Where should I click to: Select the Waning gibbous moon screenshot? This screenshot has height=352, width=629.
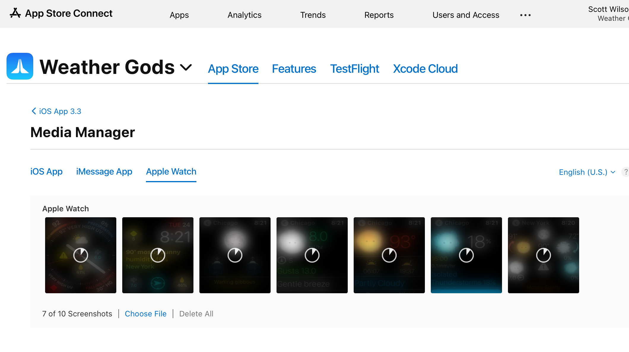pyautogui.click(x=235, y=255)
